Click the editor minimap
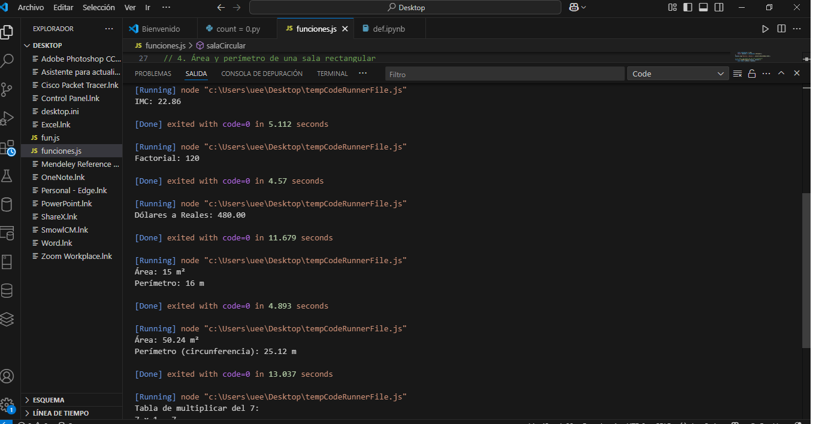 coord(766,58)
